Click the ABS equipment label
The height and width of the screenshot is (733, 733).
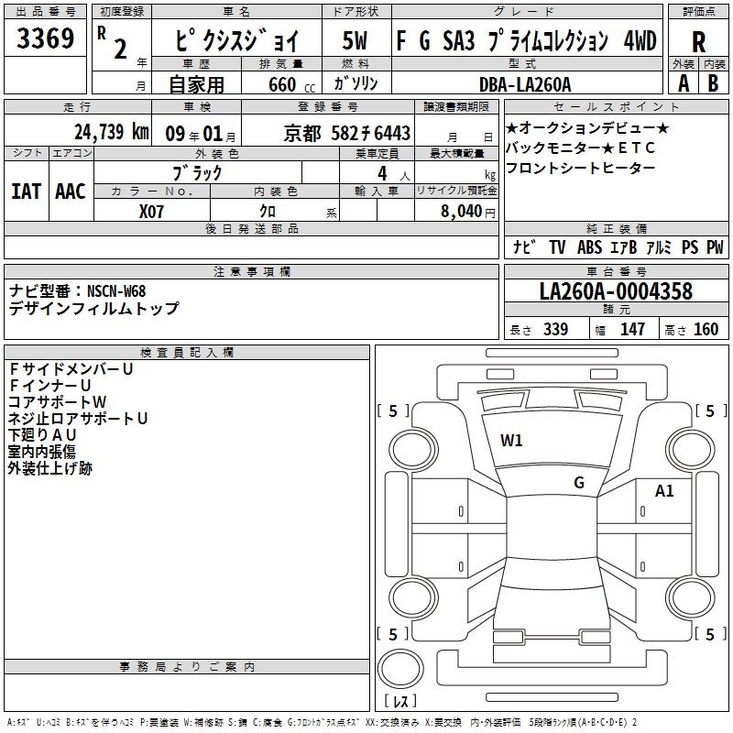pyautogui.click(x=589, y=246)
